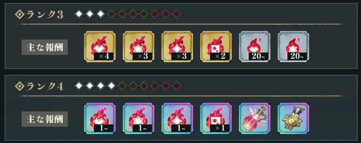
Task: Click the diamond emblem beside ランク3
Action: coord(20,14)
